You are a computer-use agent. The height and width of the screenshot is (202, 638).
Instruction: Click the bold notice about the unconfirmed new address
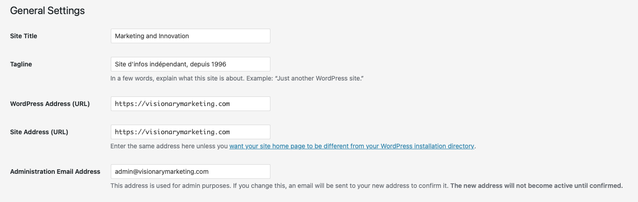[x=536, y=186]
